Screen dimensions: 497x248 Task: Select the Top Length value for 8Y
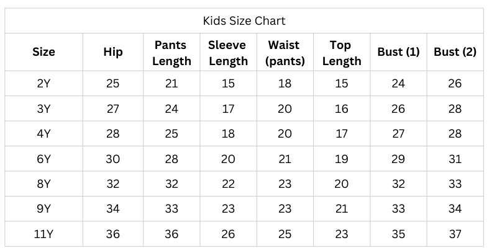(341, 184)
